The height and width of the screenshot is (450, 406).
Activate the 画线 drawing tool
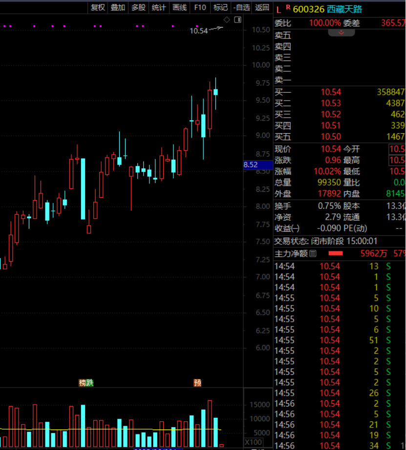180,7
